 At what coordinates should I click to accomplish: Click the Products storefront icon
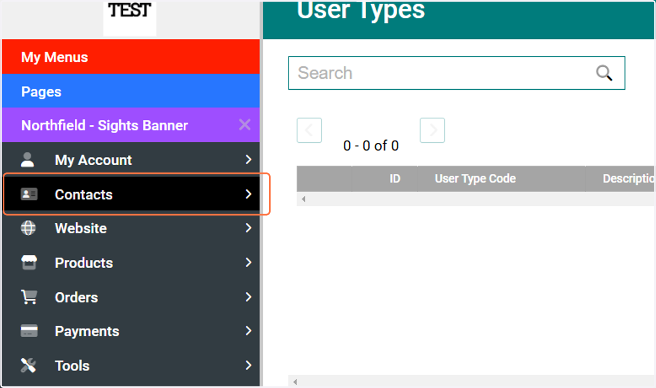28,263
